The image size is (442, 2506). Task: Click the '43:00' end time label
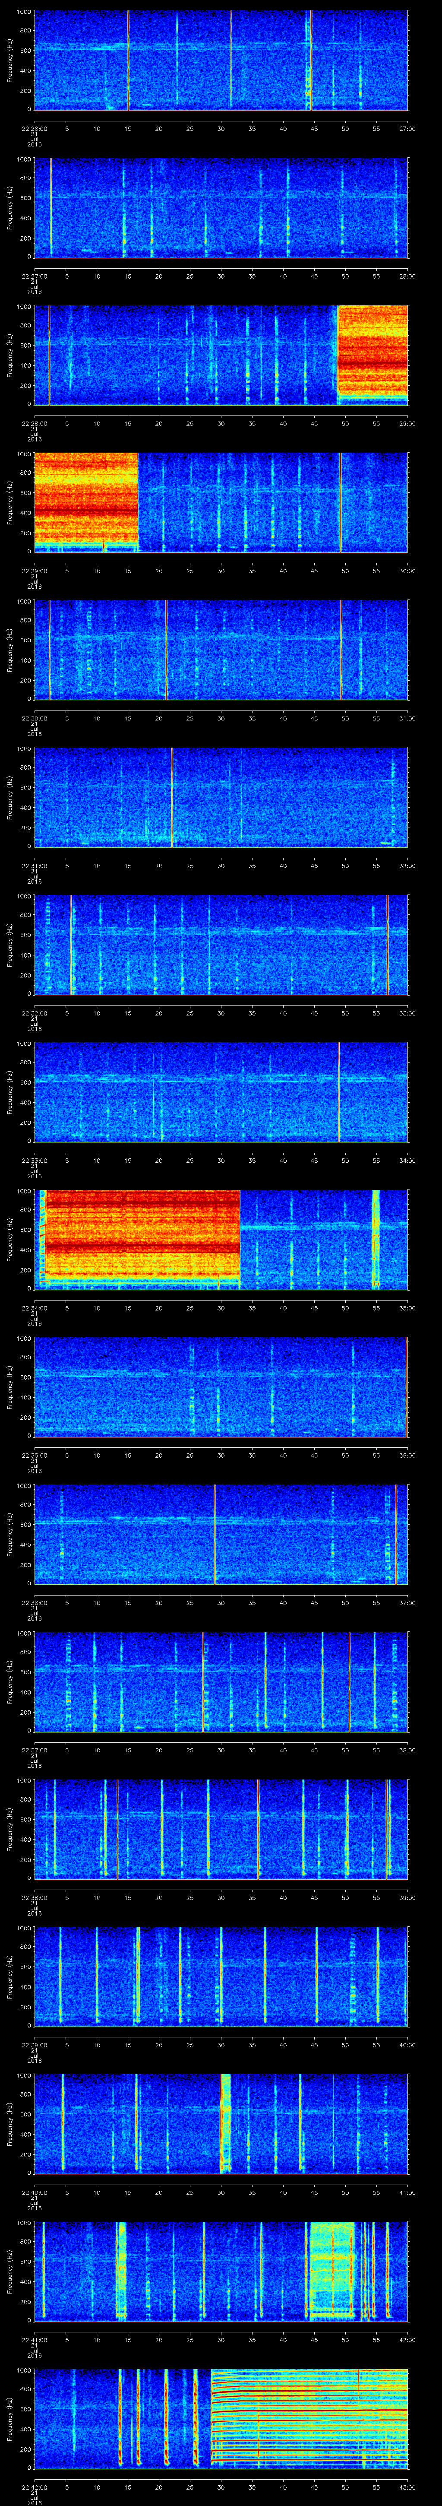point(407,2487)
